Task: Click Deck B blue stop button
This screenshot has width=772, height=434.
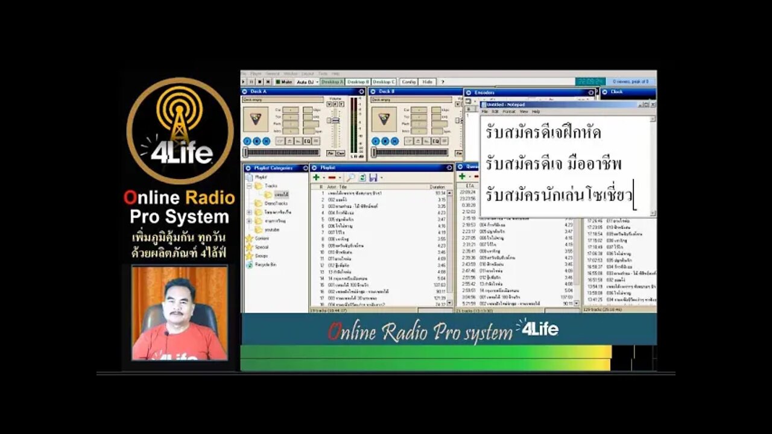Action: [x=385, y=141]
